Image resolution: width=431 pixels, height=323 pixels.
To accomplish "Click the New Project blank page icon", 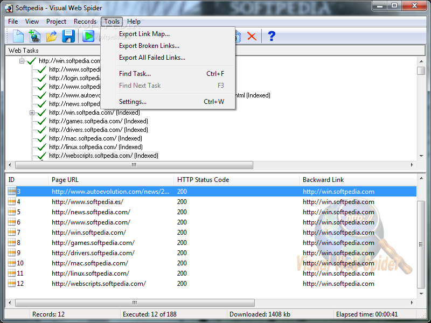I will click(x=18, y=36).
